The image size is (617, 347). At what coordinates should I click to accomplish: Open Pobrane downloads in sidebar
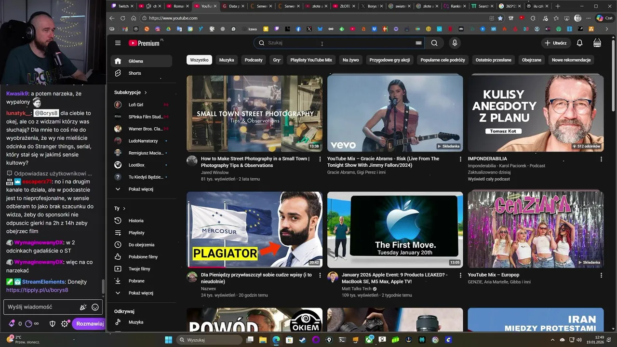(142, 281)
